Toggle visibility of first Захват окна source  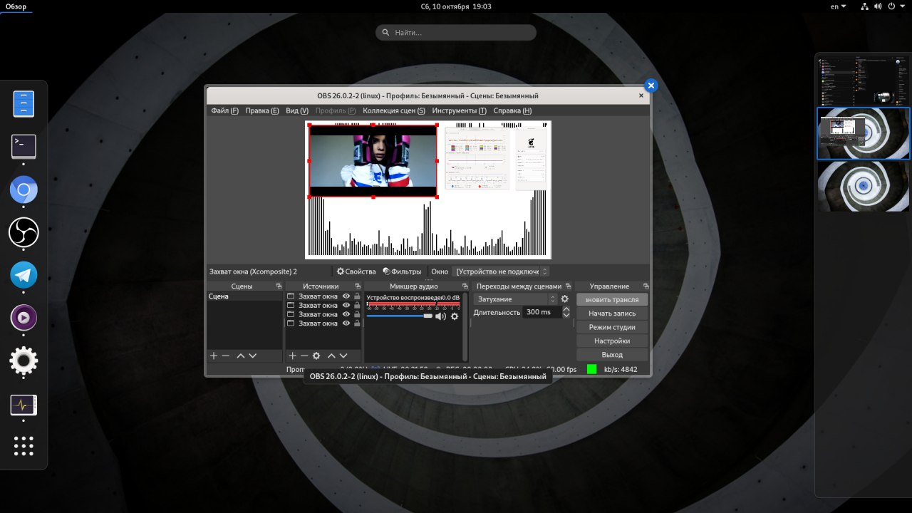pos(346,296)
